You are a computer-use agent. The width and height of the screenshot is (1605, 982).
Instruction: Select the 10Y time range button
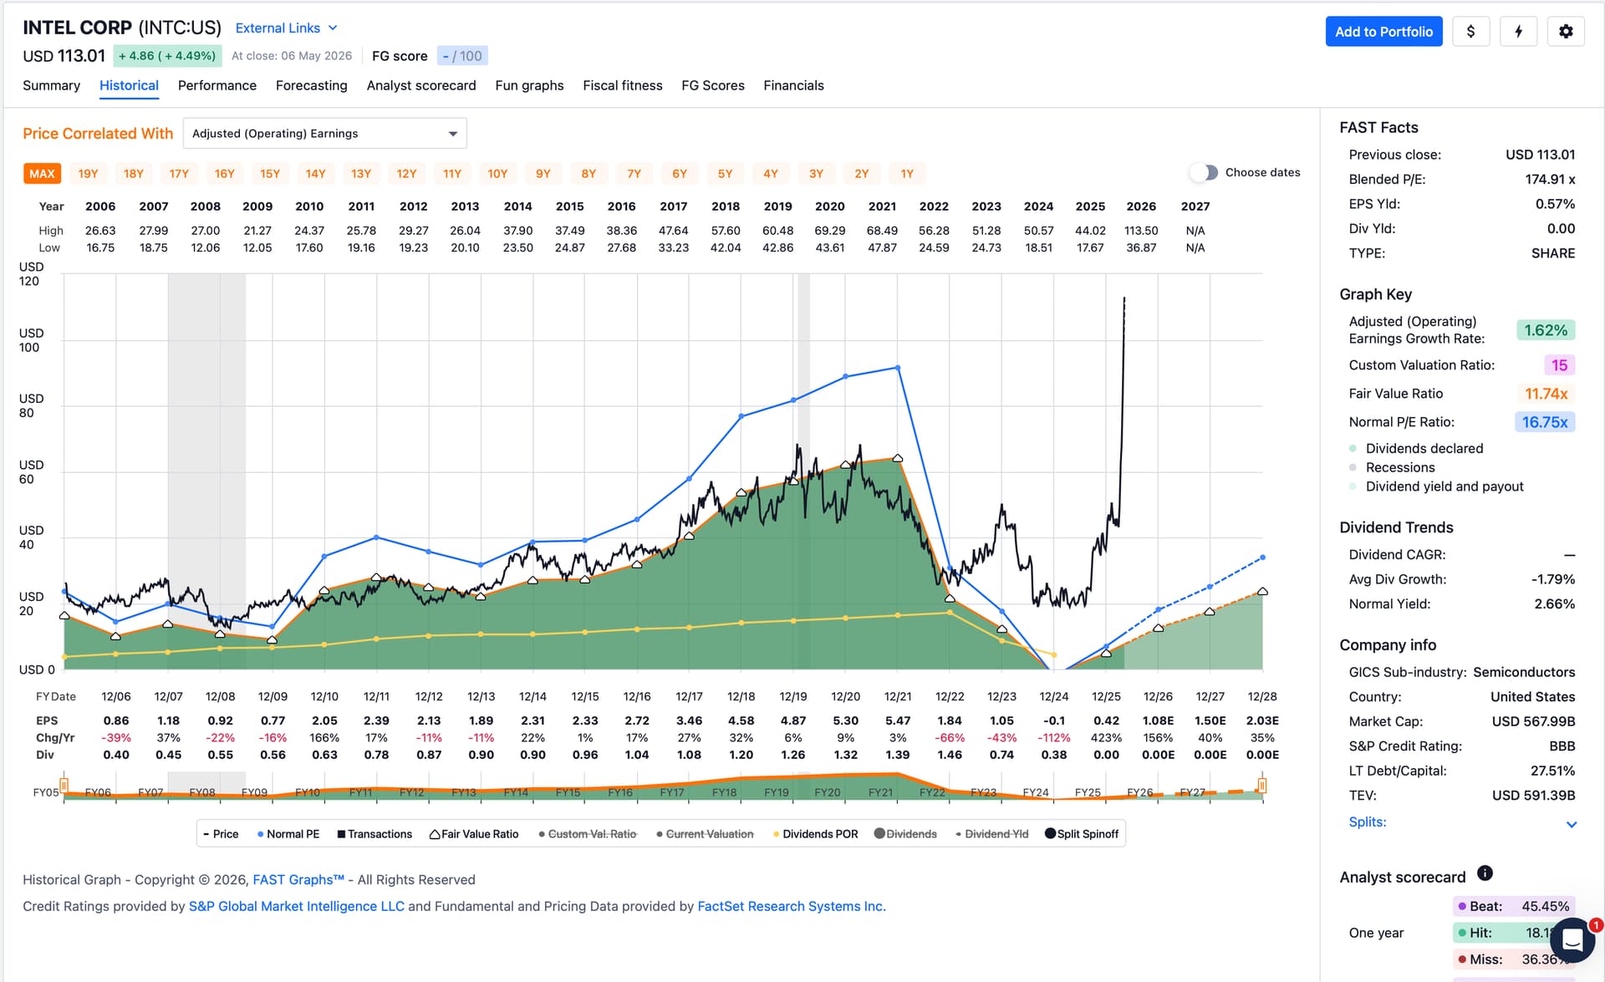(x=497, y=174)
